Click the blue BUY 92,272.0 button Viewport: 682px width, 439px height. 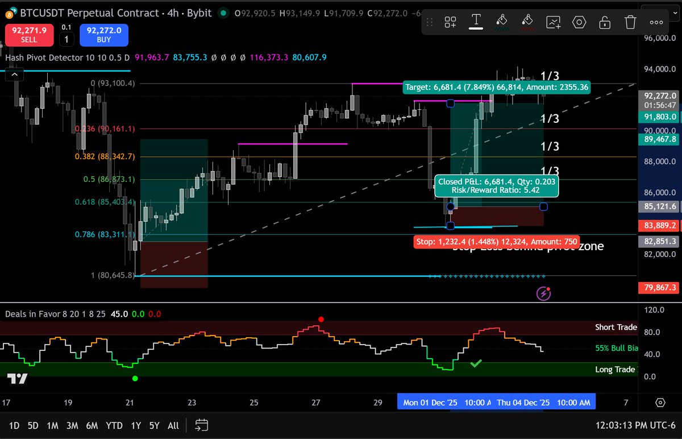104,35
